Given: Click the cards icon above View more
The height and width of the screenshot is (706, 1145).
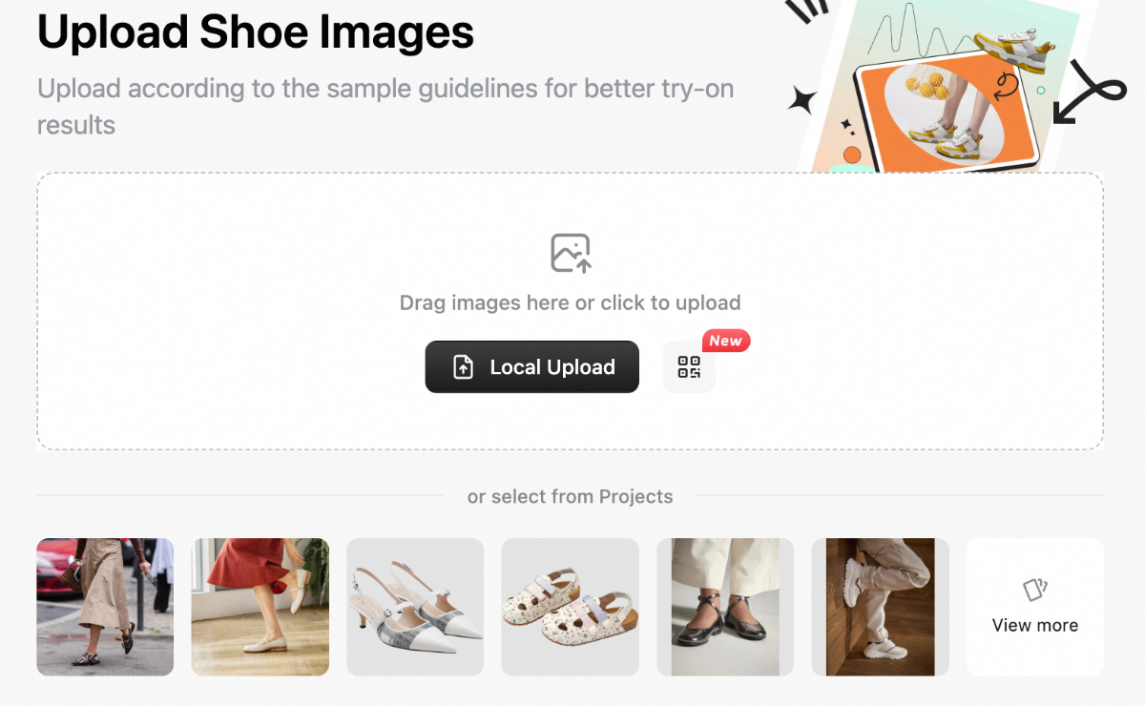Looking at the screenshot, I should (x=1034, y=590).
